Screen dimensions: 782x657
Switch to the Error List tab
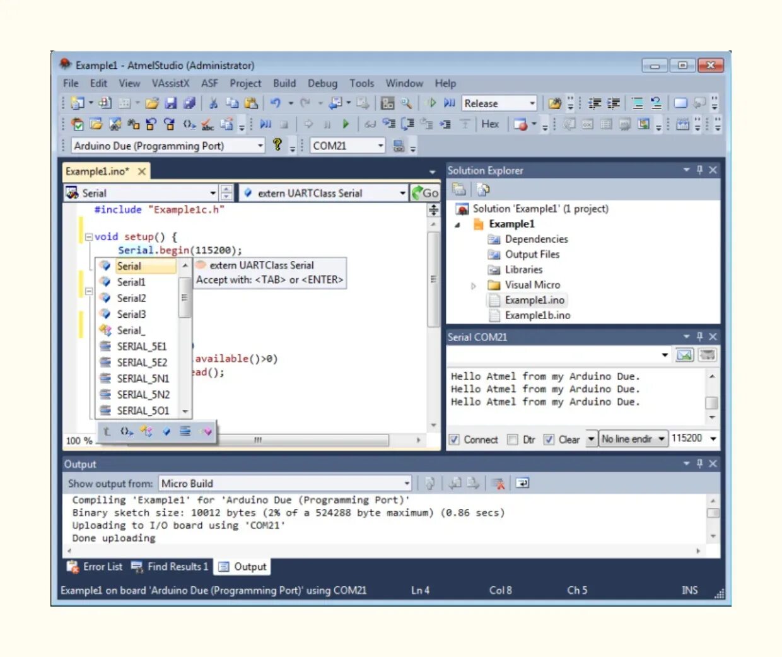(95, 567)
